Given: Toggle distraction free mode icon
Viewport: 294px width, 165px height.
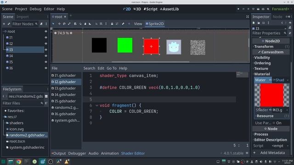Looking at the screenshot, I should click(x=248, y=16).
